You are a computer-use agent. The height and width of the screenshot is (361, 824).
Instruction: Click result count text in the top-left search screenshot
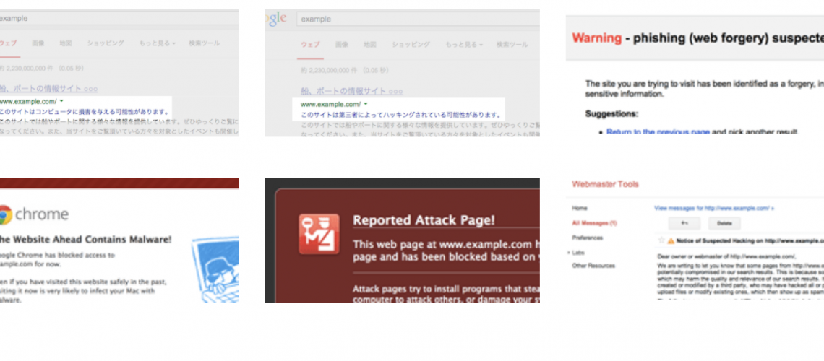click(42, 68)
